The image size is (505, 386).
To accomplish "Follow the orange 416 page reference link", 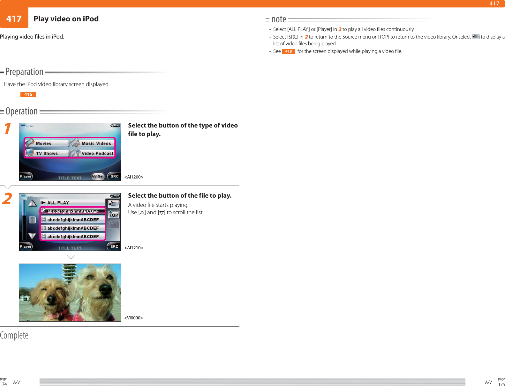I will [x=28, y=94].
